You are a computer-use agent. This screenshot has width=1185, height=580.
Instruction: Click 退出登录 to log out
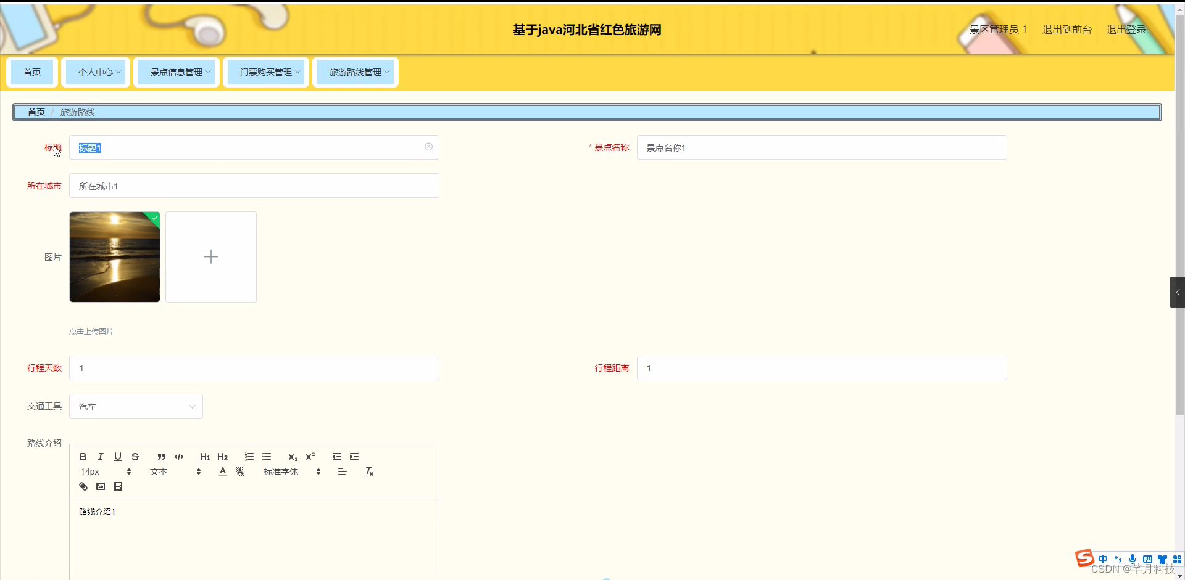point(1126,29)
